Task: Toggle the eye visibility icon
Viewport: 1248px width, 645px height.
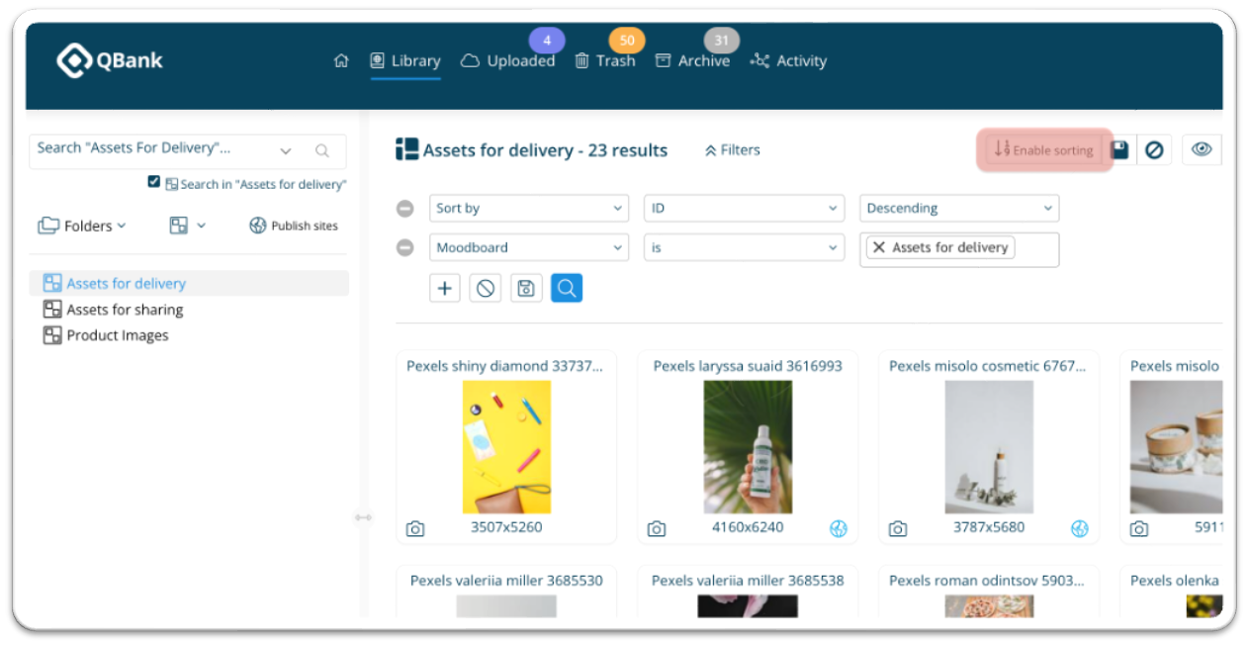Action: [x=1202, y=150]
